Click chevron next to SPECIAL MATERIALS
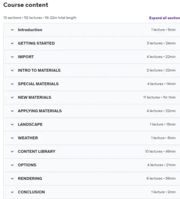The height and width of the screenshot is (199, 180). pyautogui.click(x=12, y=84)
